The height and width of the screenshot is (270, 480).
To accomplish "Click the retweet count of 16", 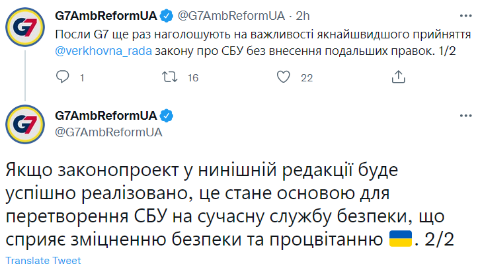I will click(193, 78).
